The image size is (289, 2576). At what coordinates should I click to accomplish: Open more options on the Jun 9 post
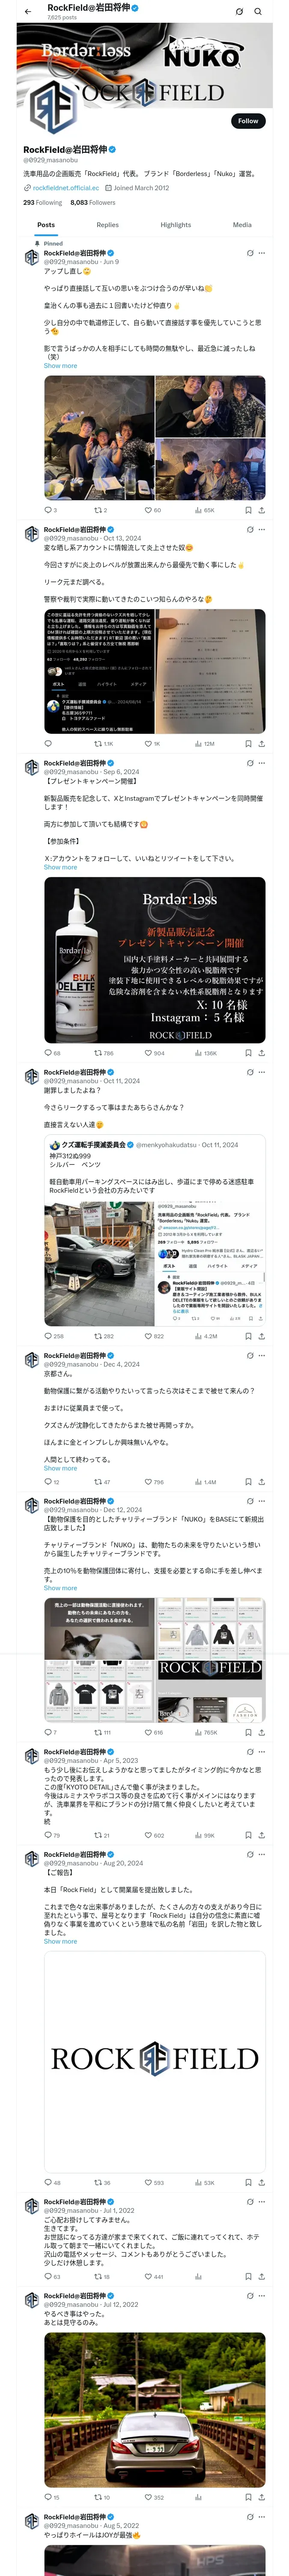click(262, 253)
